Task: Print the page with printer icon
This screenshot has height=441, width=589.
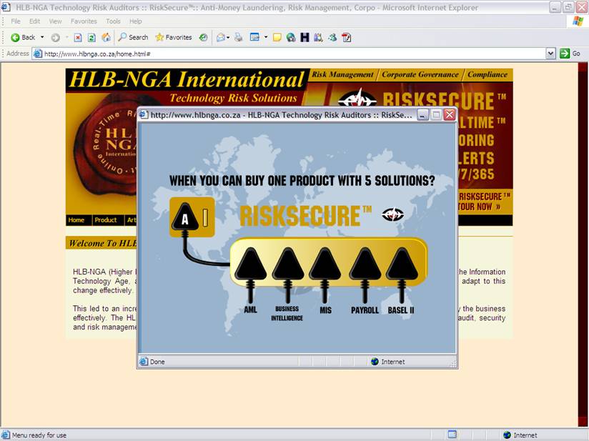Action: [x=239, y=37]
